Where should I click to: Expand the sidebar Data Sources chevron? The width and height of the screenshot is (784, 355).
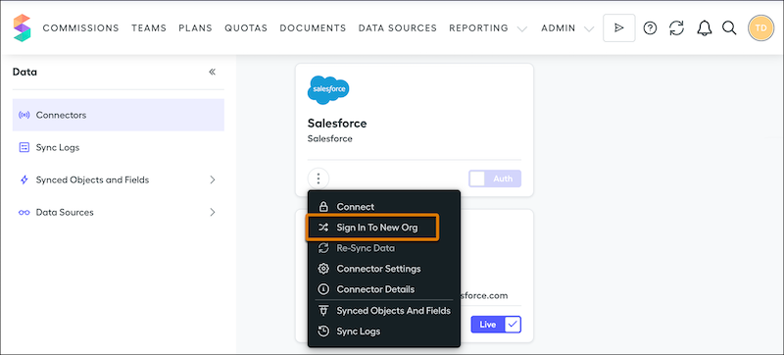coord(213,212)
